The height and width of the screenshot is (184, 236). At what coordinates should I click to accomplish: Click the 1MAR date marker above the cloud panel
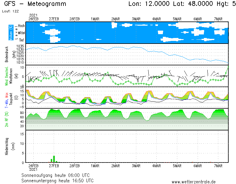95,19
